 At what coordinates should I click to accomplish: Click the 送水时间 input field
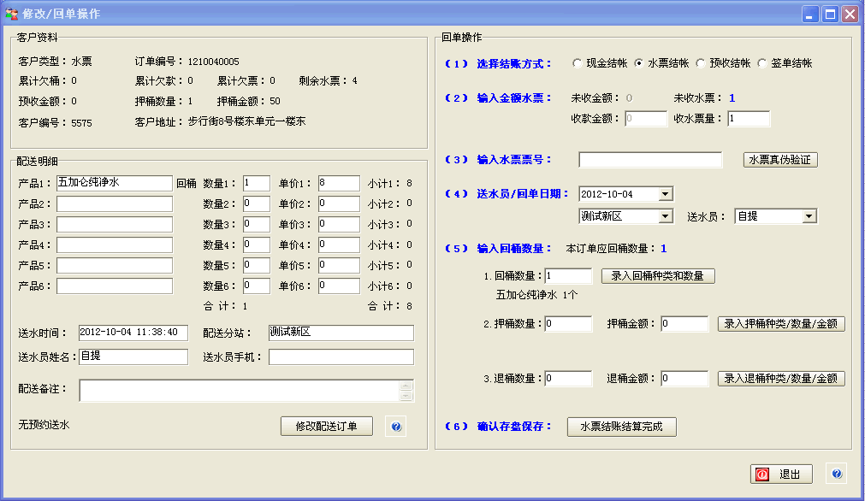coord(133,333)
